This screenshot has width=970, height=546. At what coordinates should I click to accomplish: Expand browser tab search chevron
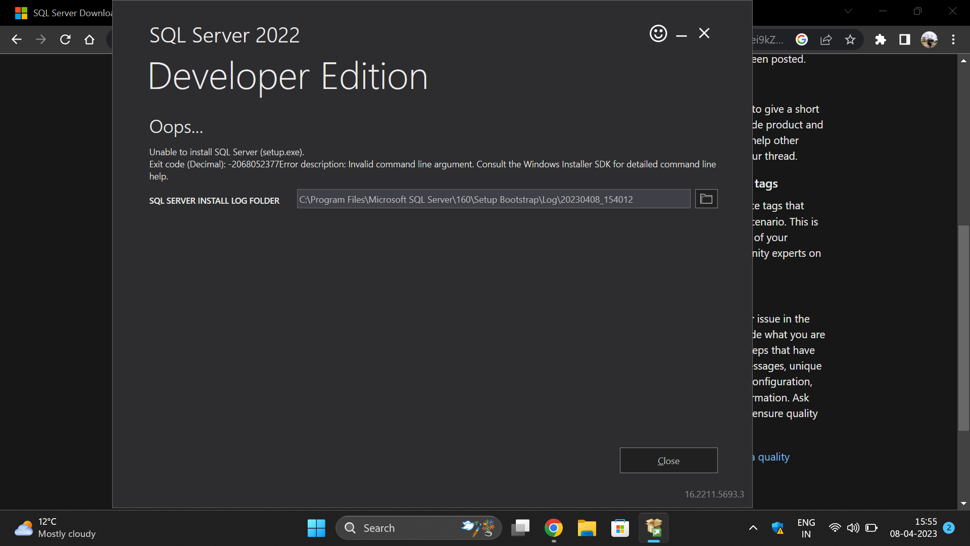click(848, 11)
